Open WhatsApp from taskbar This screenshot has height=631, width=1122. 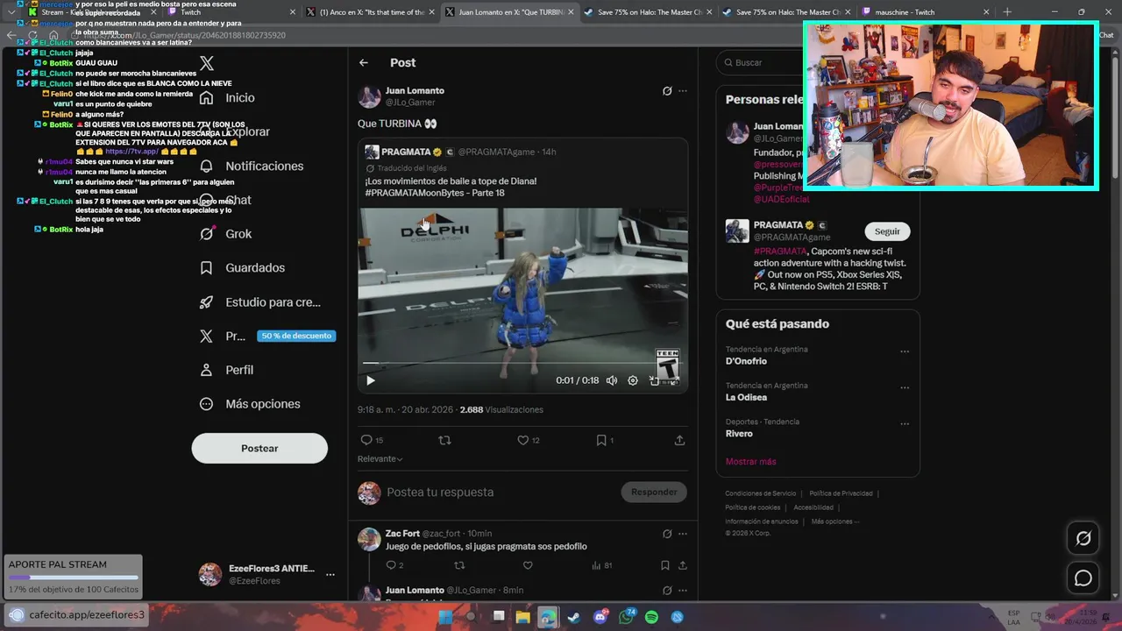coord(626,617)
